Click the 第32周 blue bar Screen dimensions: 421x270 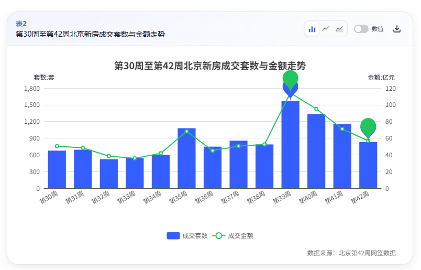(x=109, y=174)
